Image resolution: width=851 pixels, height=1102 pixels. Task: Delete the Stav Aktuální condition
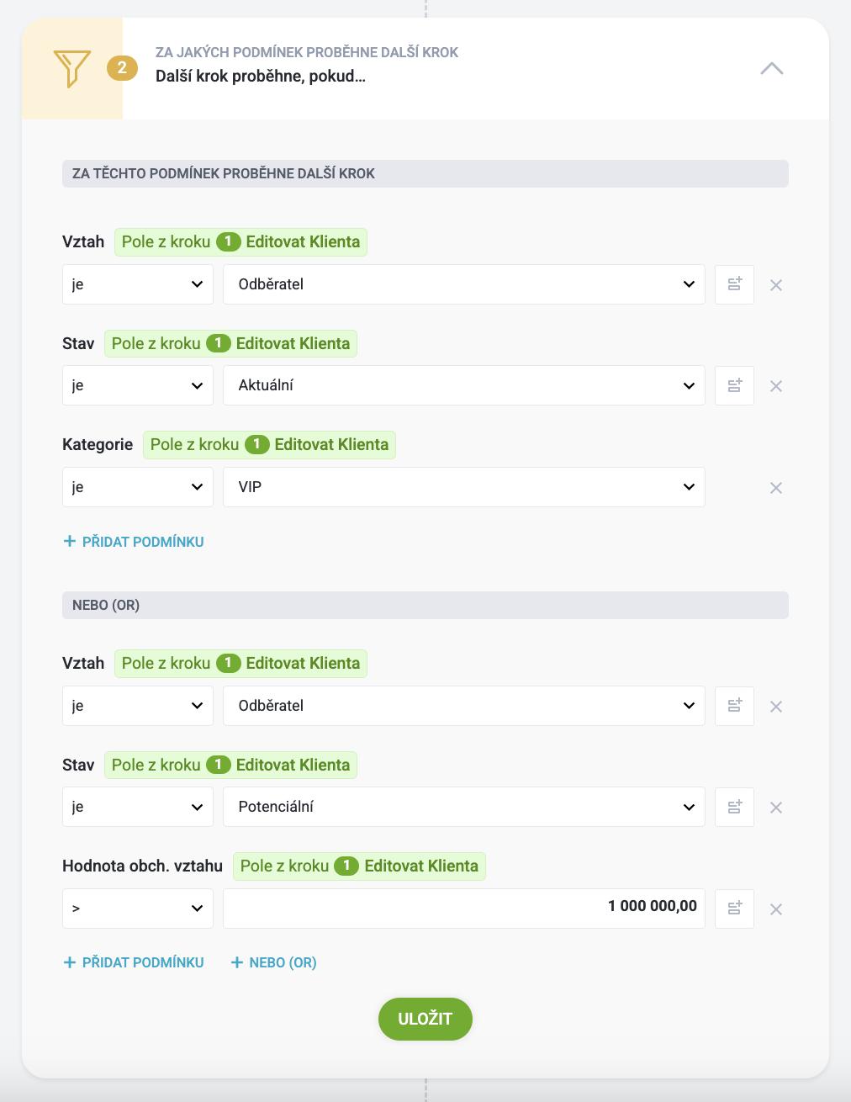[x=776, y=386]
